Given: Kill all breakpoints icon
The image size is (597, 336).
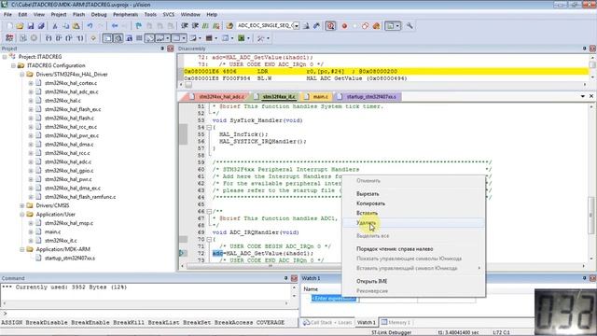Looking at the screenshot, I should [376, 26].
